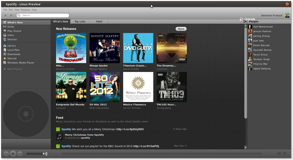Viewport: 293px width, 160px height.
Task: Select Jianing Zhang in People list
Action: pos(269,36)
